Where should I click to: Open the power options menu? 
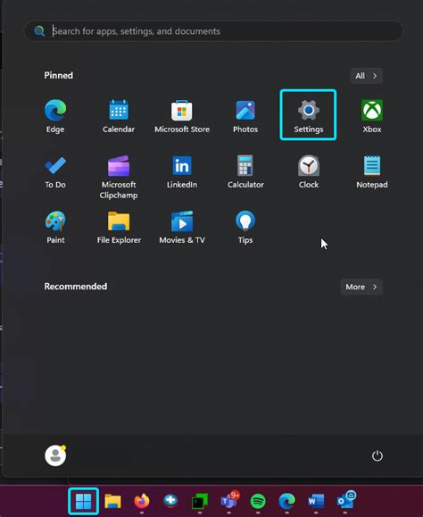click(x=377, y=456)
